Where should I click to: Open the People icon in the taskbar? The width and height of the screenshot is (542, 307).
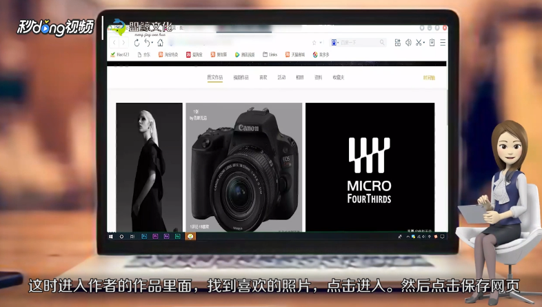400,237
